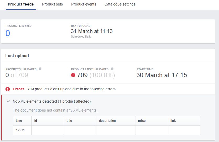Click the Errors label in red
219x142 pixels.
(19, 89)
